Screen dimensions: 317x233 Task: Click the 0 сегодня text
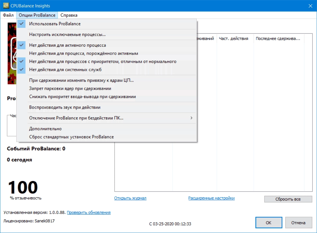[x=19, y=160]
